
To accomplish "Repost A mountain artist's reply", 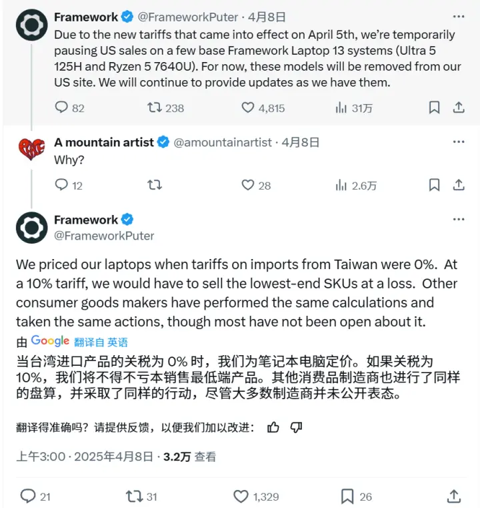I will pos(154,185).
